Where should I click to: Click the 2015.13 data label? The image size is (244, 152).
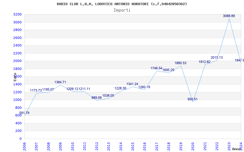click(217, 57)
